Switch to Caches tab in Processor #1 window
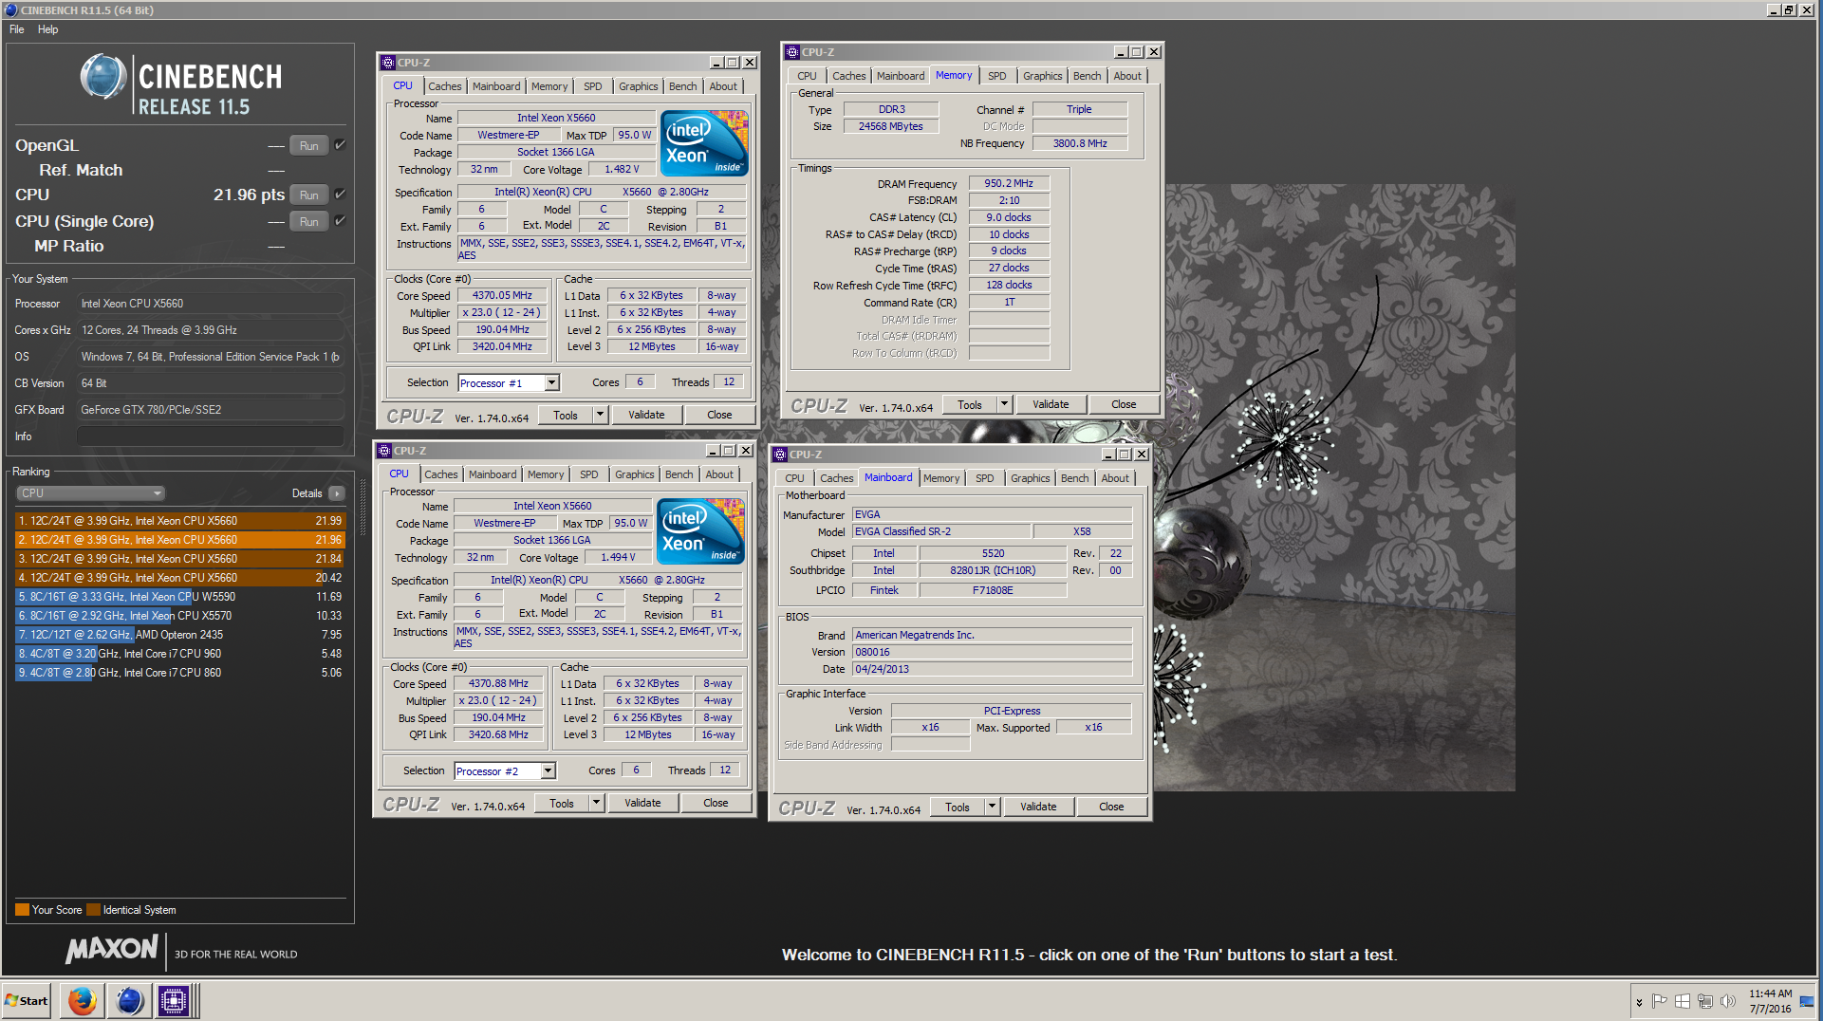 [x=444, y=86]
